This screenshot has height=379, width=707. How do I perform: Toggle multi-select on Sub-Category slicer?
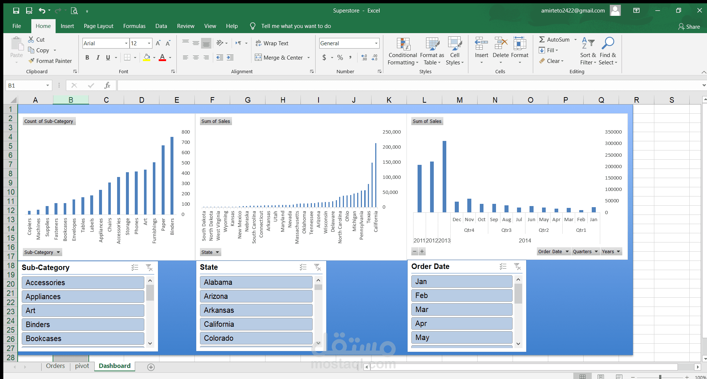tap(135, 268)
